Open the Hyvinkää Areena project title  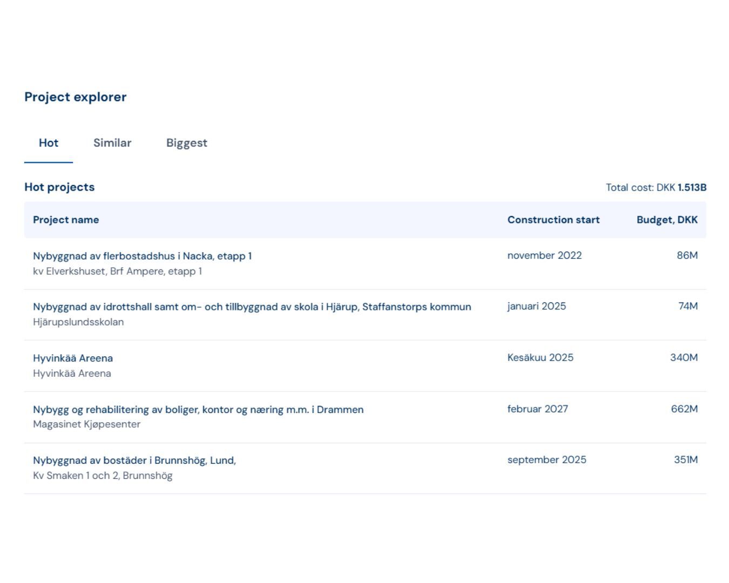click(73, 358)
